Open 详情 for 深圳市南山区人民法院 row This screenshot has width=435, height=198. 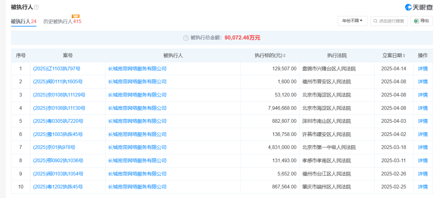pos(423,121)
